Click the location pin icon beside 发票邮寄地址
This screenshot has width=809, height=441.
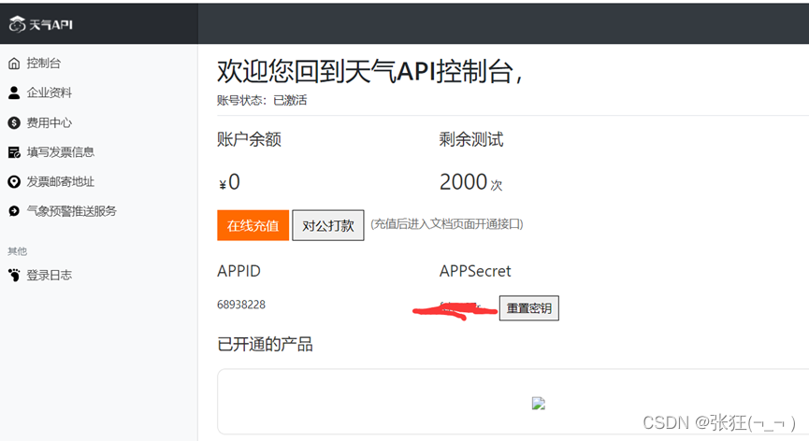[14, 182]
